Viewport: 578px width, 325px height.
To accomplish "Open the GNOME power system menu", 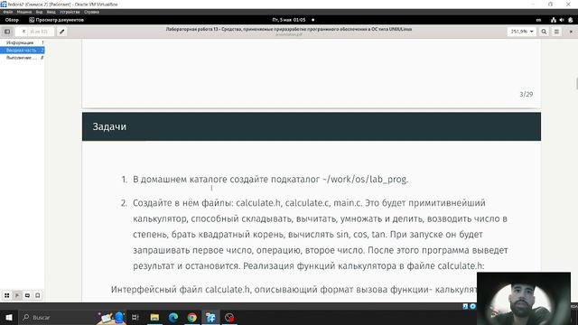I will tap(570, 20).
